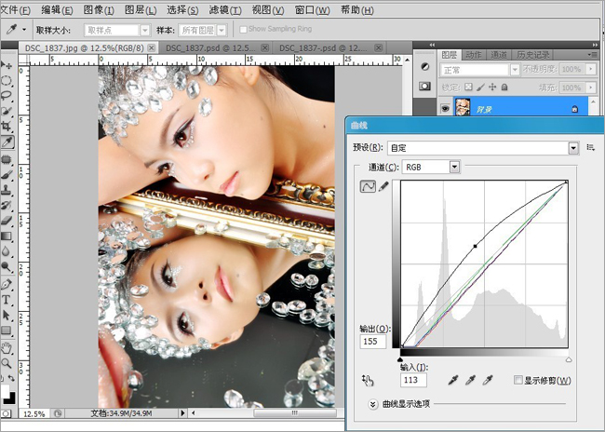Click the 输出 value input field
Screen dimensions: 605x432
click(372, 343)
